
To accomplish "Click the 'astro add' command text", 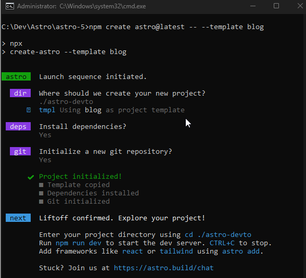I will click(241, 251).
